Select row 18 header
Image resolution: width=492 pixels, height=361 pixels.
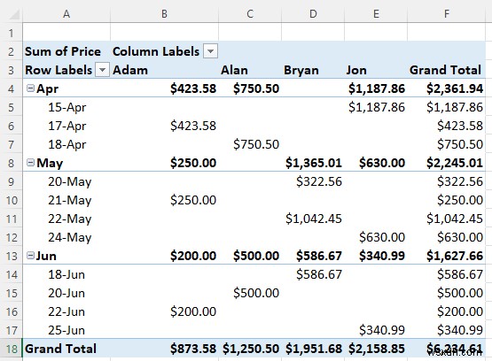[12, 349]
